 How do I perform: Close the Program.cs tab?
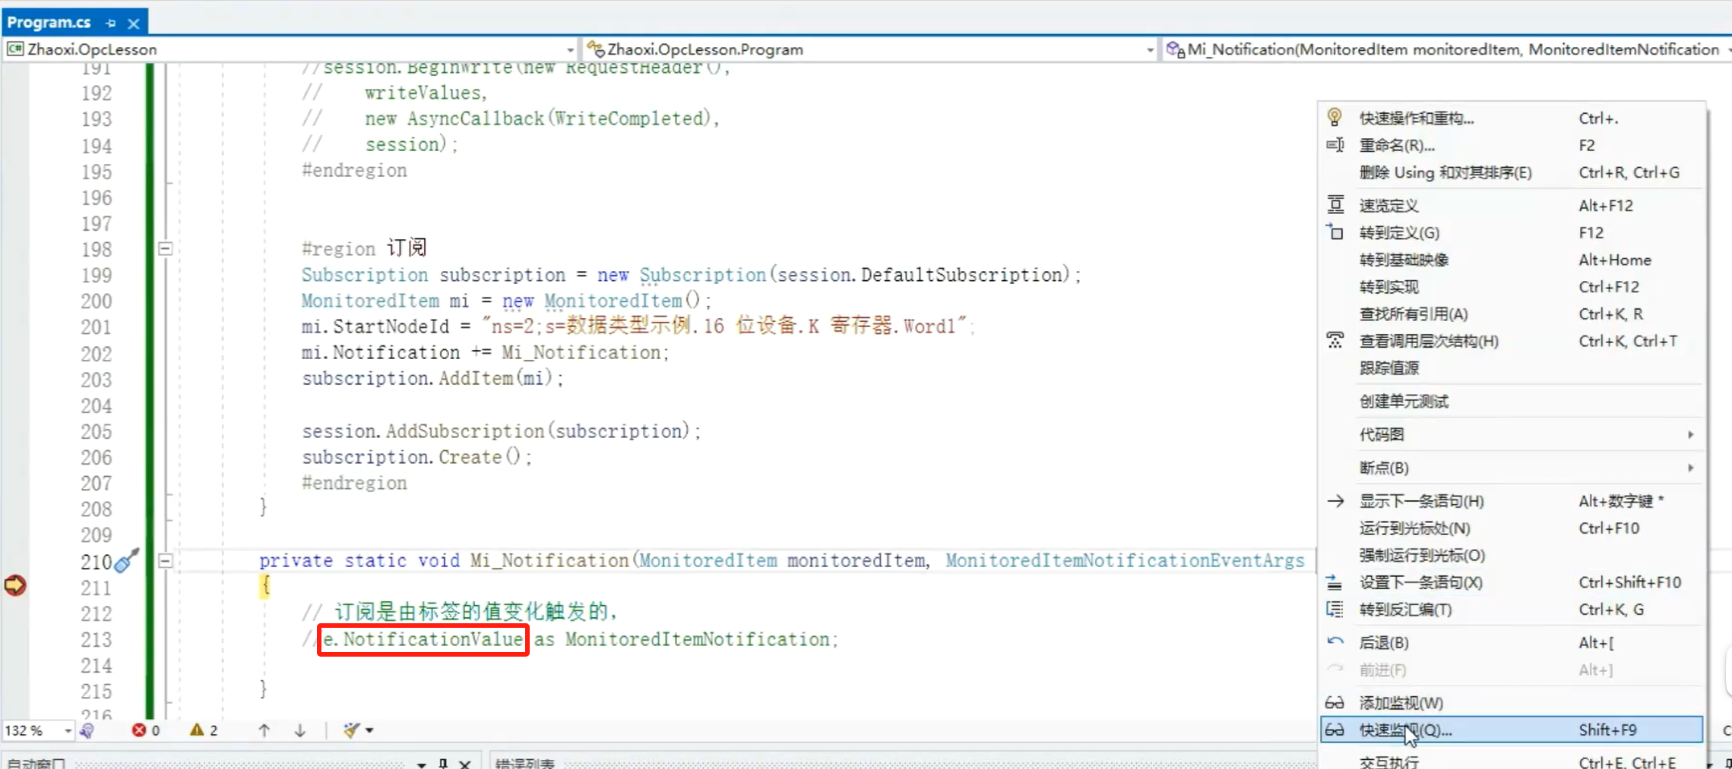click(134, 24)
